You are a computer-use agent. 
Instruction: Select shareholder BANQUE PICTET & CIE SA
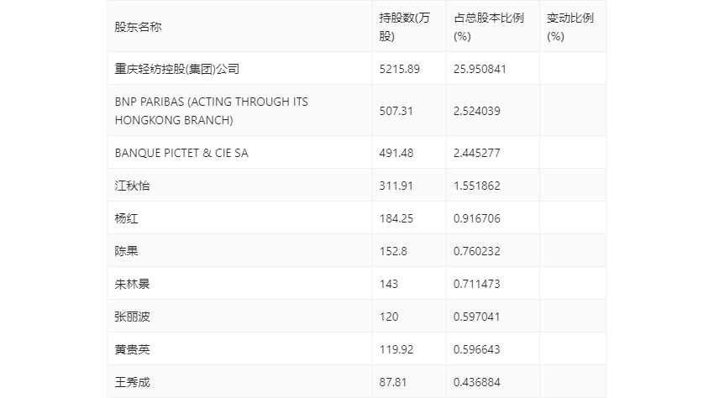coord(181,153)
